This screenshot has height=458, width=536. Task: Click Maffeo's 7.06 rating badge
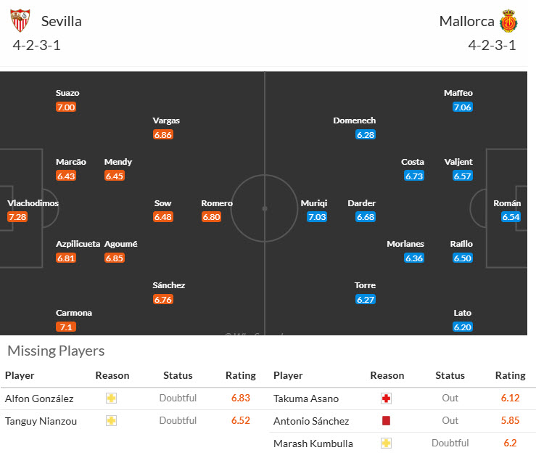462,107
